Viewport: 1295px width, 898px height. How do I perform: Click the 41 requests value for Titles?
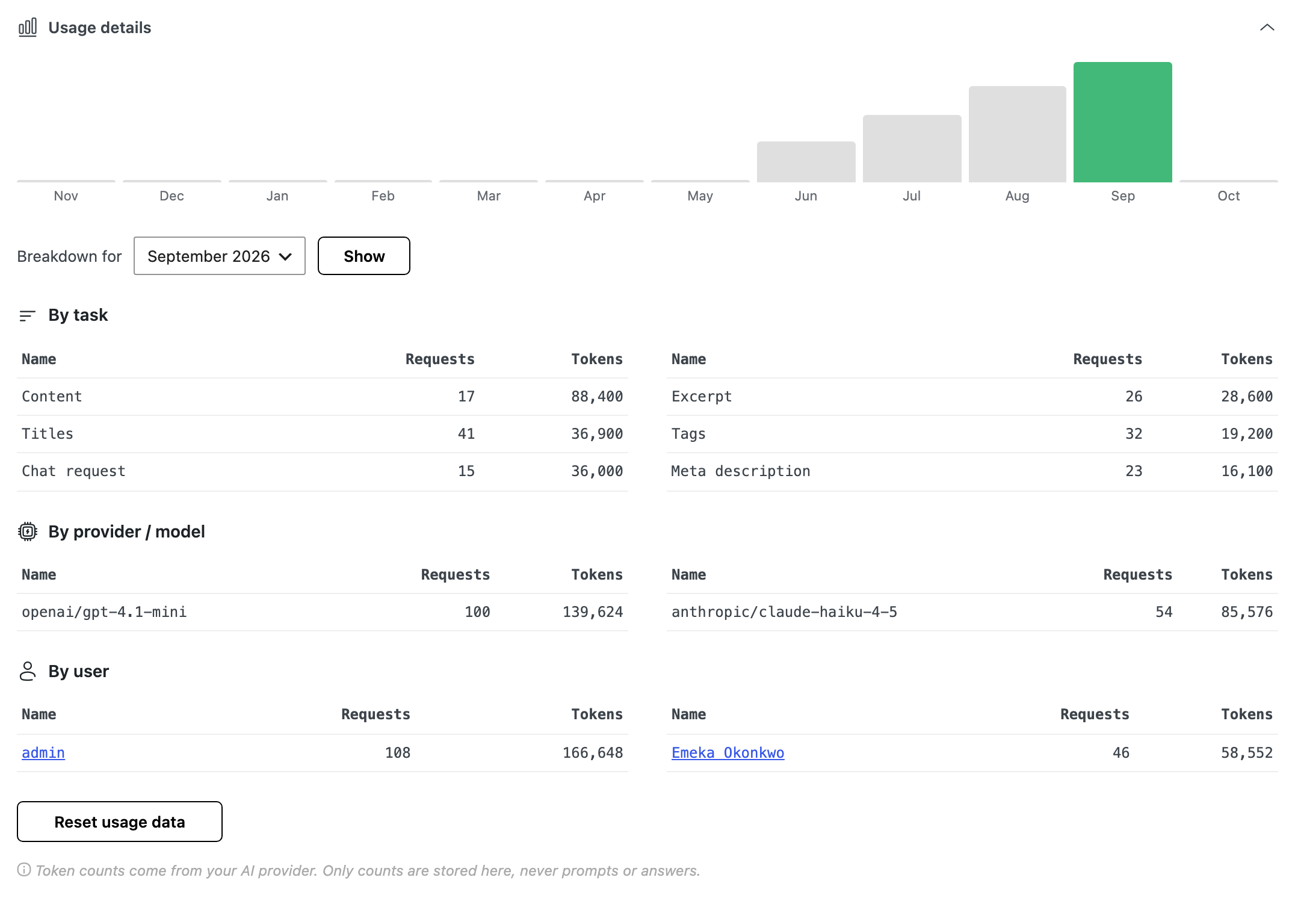[466, 434]
